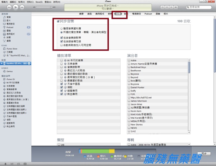216x166 pixels.
Task: Click the rewind previous-track button
Action: 9,7
